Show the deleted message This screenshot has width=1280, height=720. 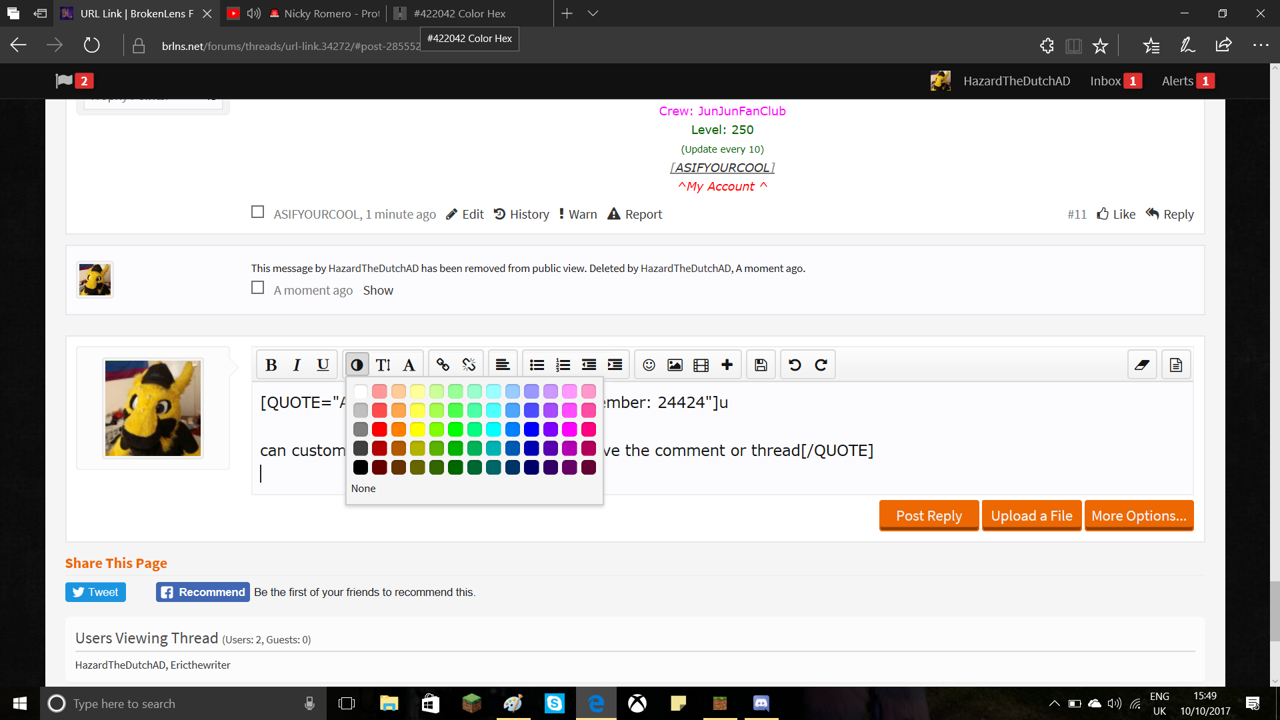point(378,290)
